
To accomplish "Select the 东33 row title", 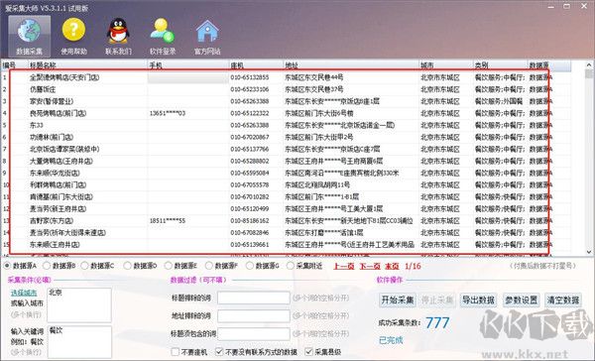I will (37, 125).
